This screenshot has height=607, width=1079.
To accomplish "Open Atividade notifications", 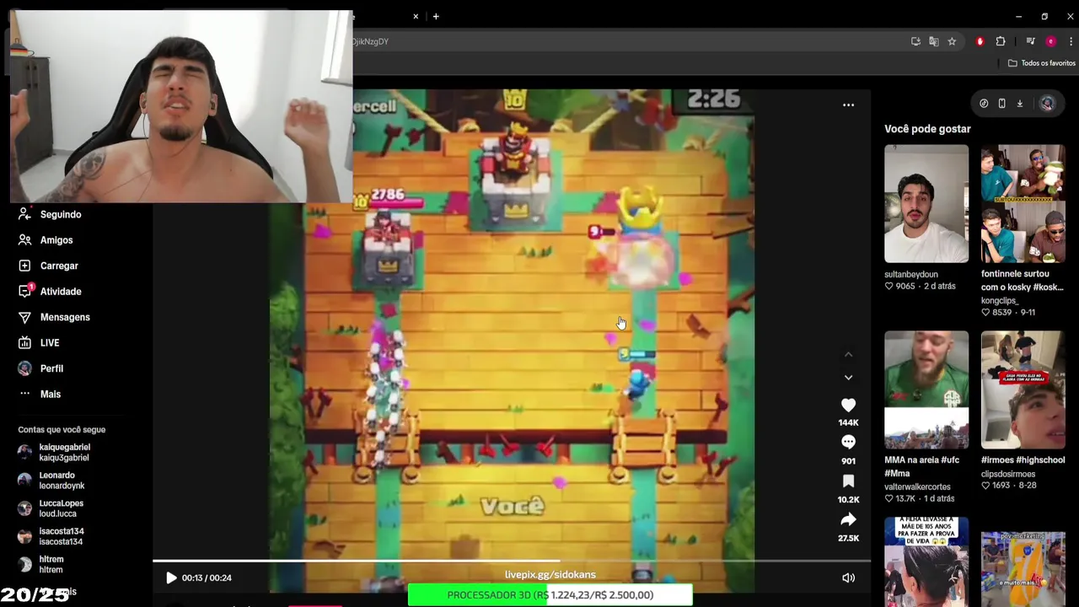I will click(61, 292).
